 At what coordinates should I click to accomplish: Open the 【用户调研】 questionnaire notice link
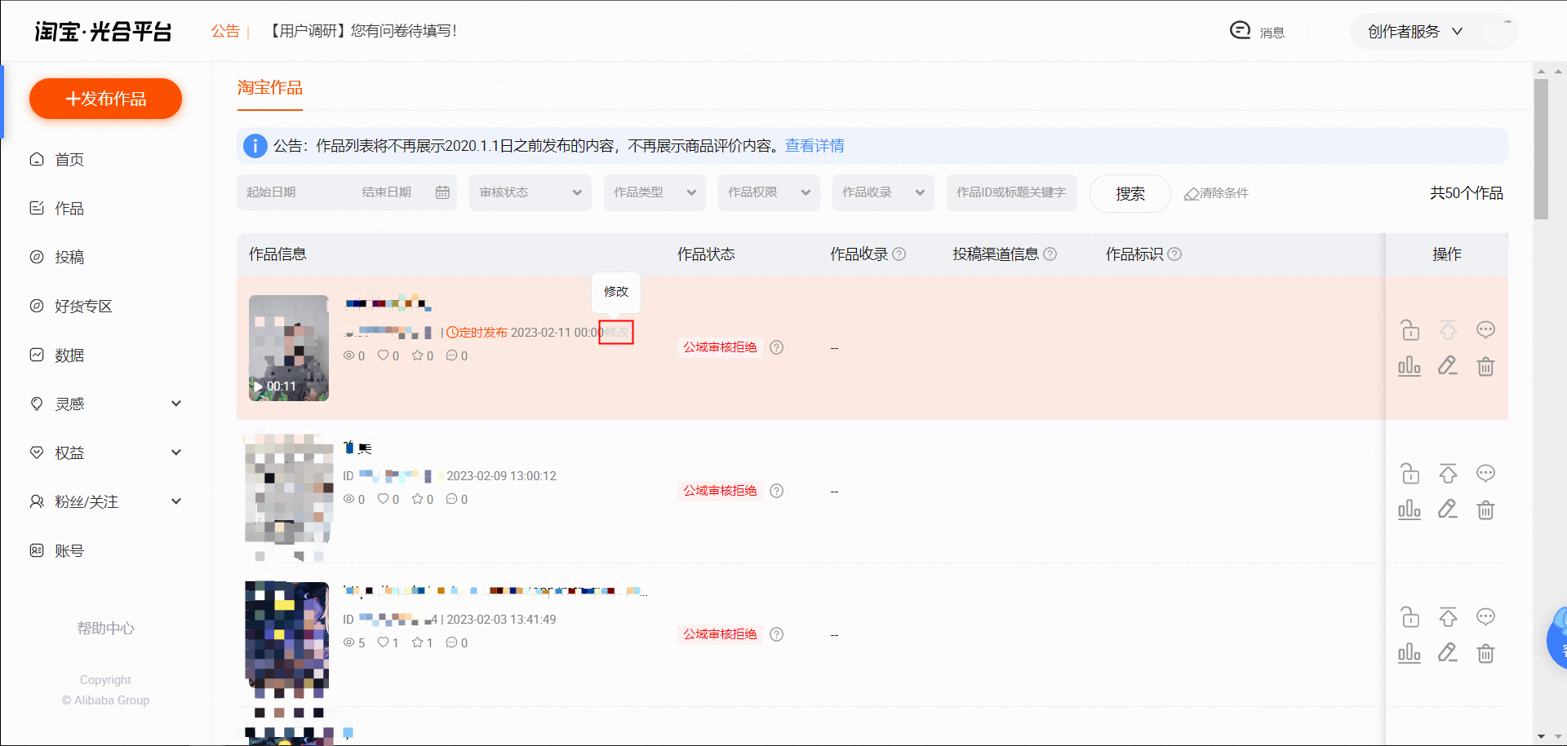tap(362, 31)
